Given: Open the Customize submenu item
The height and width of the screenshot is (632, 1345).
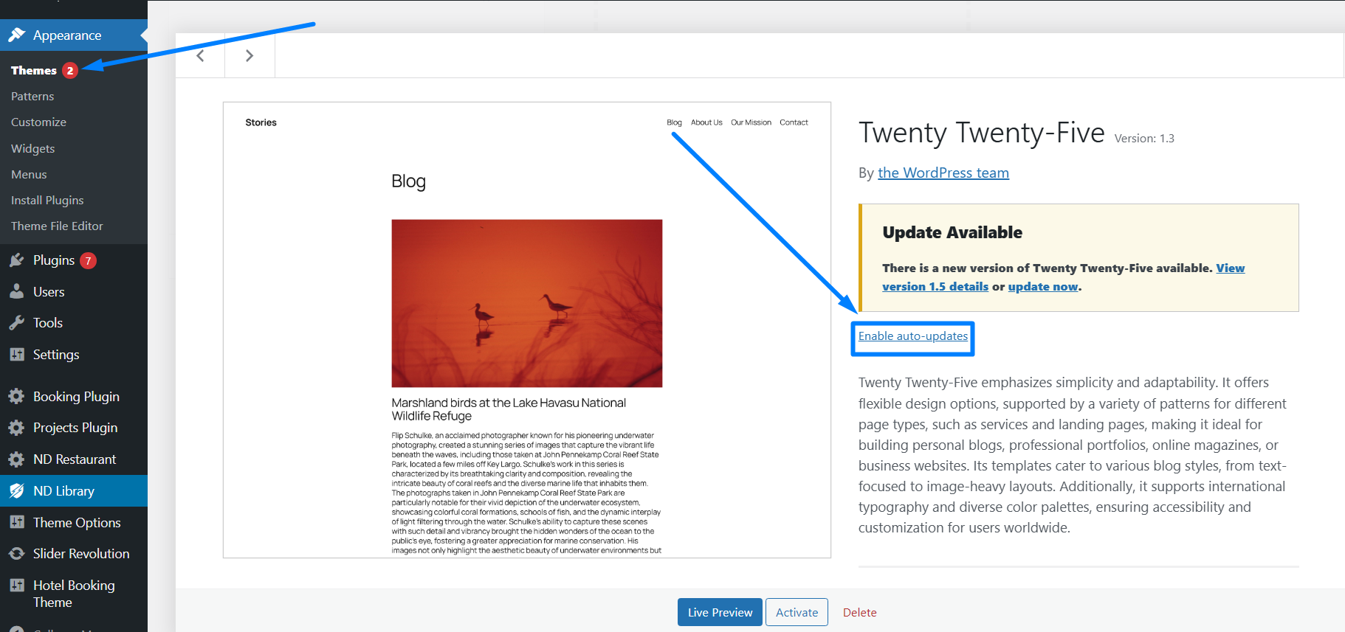Looking at the screenshot, I should coord(38,122).
